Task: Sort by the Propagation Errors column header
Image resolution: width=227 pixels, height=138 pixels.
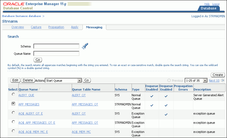Action: [183, 88]
